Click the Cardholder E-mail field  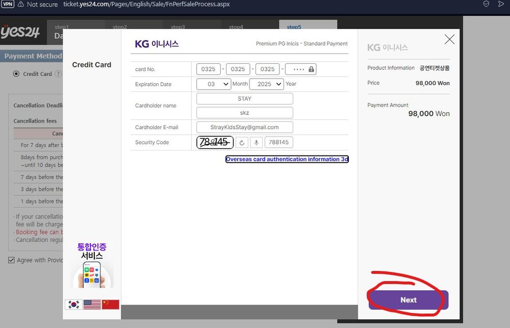click(x=245, y=127)
